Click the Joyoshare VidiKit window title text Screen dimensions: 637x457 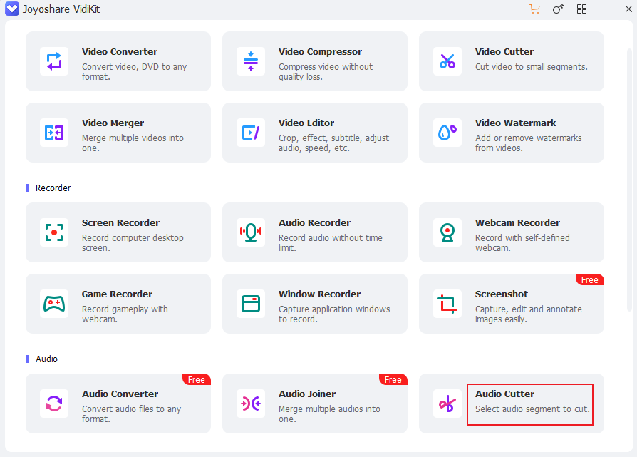pos(61,9)
